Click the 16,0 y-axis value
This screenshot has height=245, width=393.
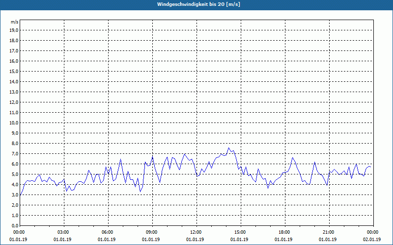14,61
